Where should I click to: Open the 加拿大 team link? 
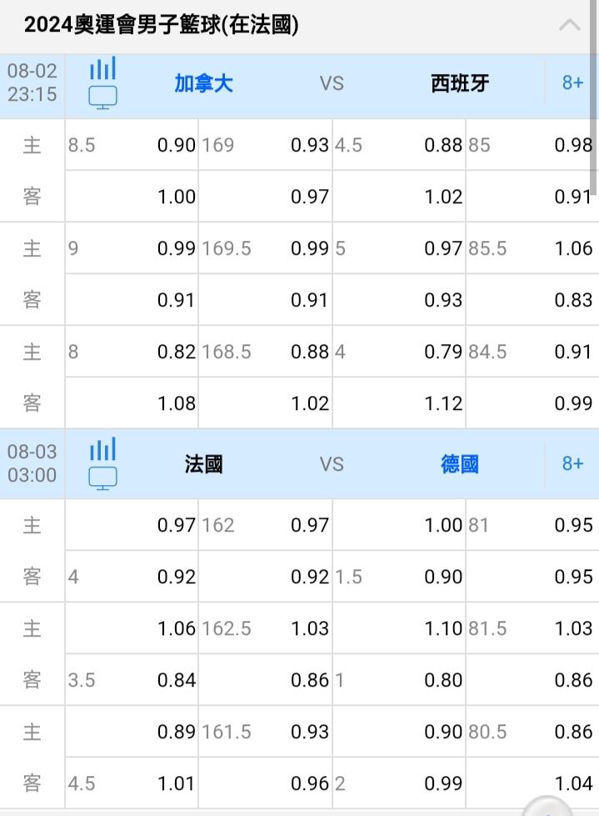pyautogui.click(x=203, y=84)
